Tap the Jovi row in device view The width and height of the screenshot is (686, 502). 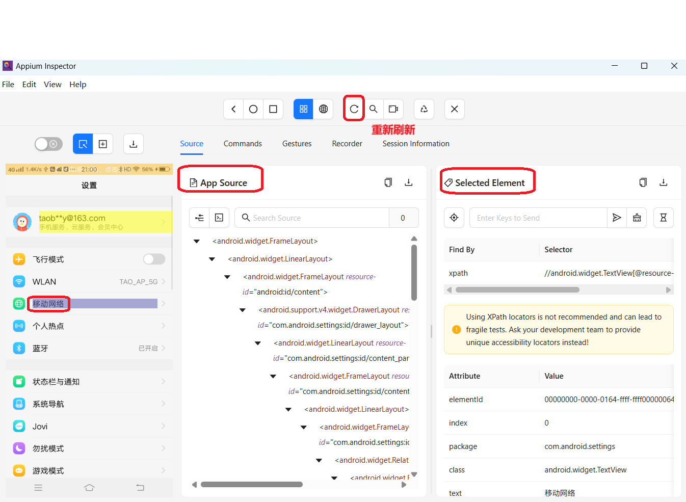coord(89,427)
